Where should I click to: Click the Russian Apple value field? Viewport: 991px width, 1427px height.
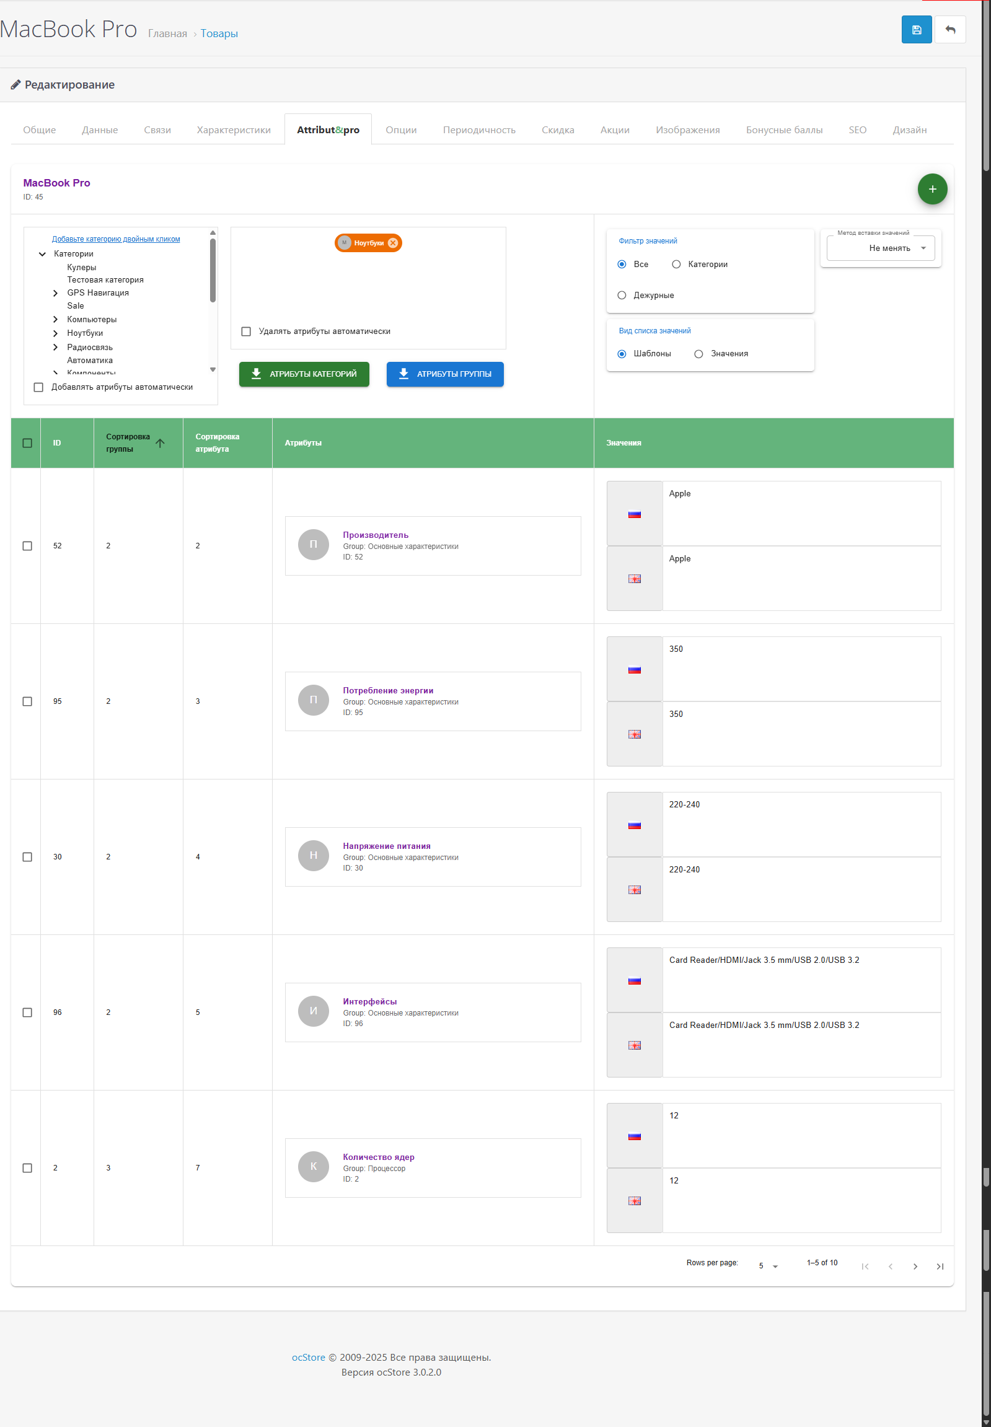click(x=801, y=513)
